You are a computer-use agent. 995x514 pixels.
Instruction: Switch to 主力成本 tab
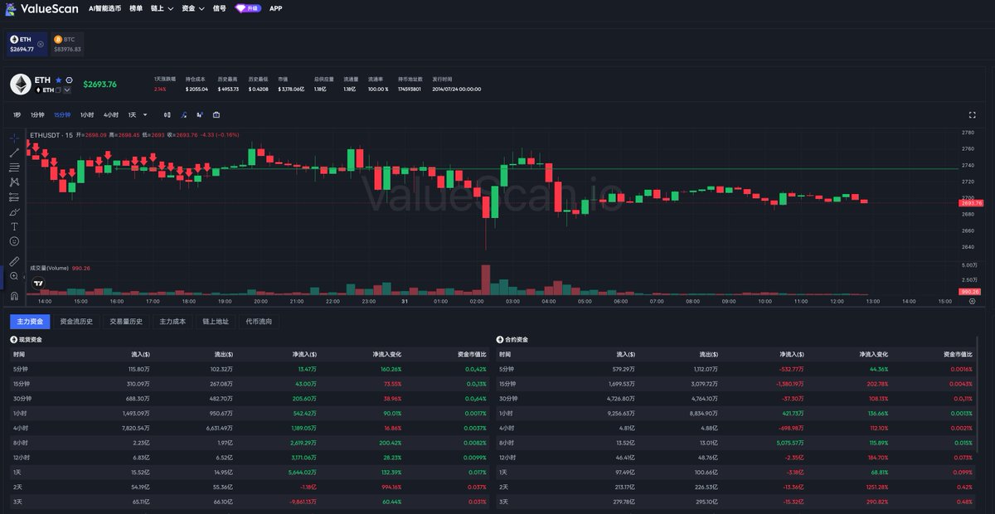click(172, 321)
